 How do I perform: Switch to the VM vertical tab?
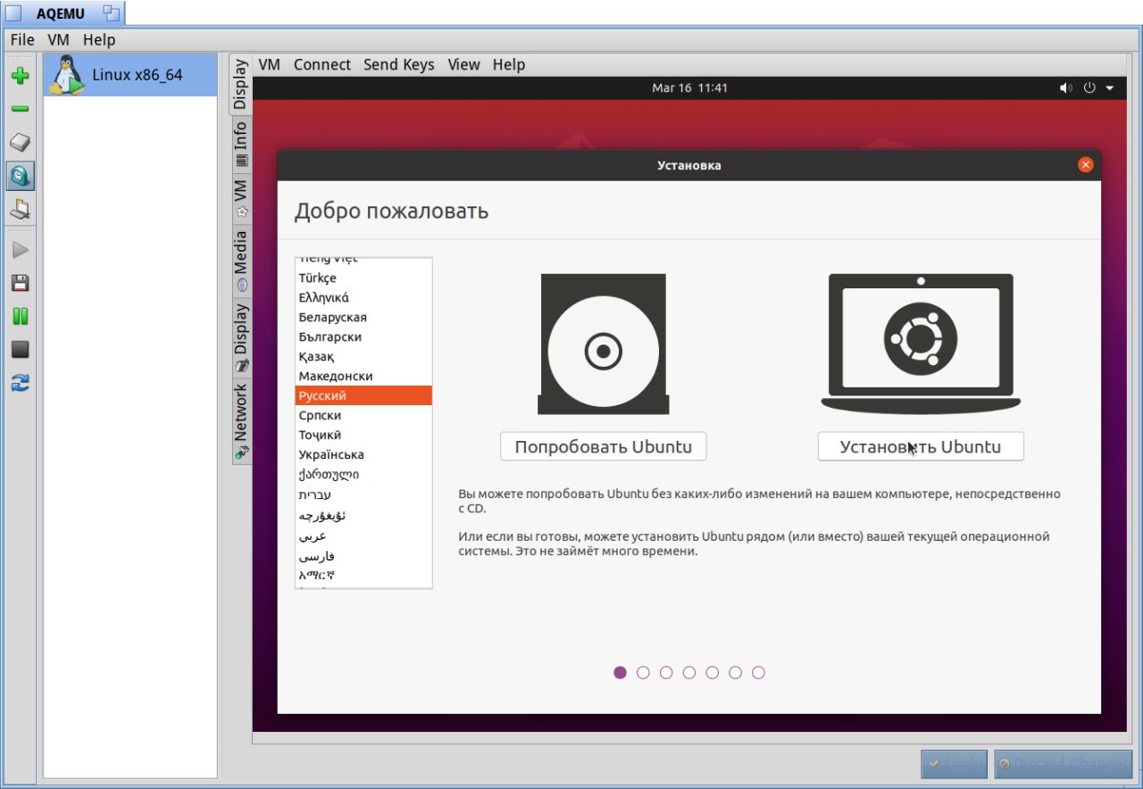pyautogui.click(x=241, y=199)
